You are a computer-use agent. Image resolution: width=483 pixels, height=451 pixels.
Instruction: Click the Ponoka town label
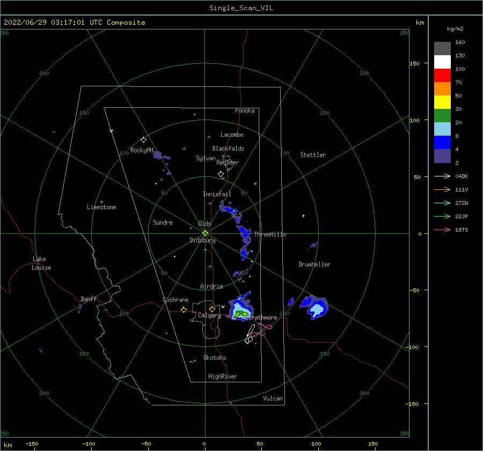tap(245, 110)
